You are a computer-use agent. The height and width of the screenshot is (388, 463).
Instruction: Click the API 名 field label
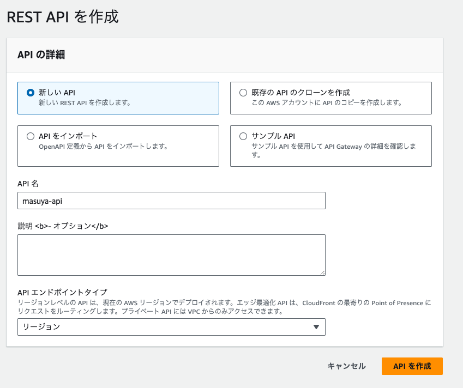28,184
